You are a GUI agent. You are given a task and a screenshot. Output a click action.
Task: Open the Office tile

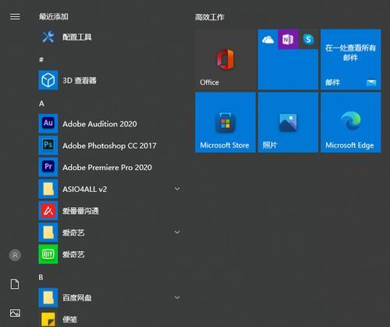coord(225,59)
